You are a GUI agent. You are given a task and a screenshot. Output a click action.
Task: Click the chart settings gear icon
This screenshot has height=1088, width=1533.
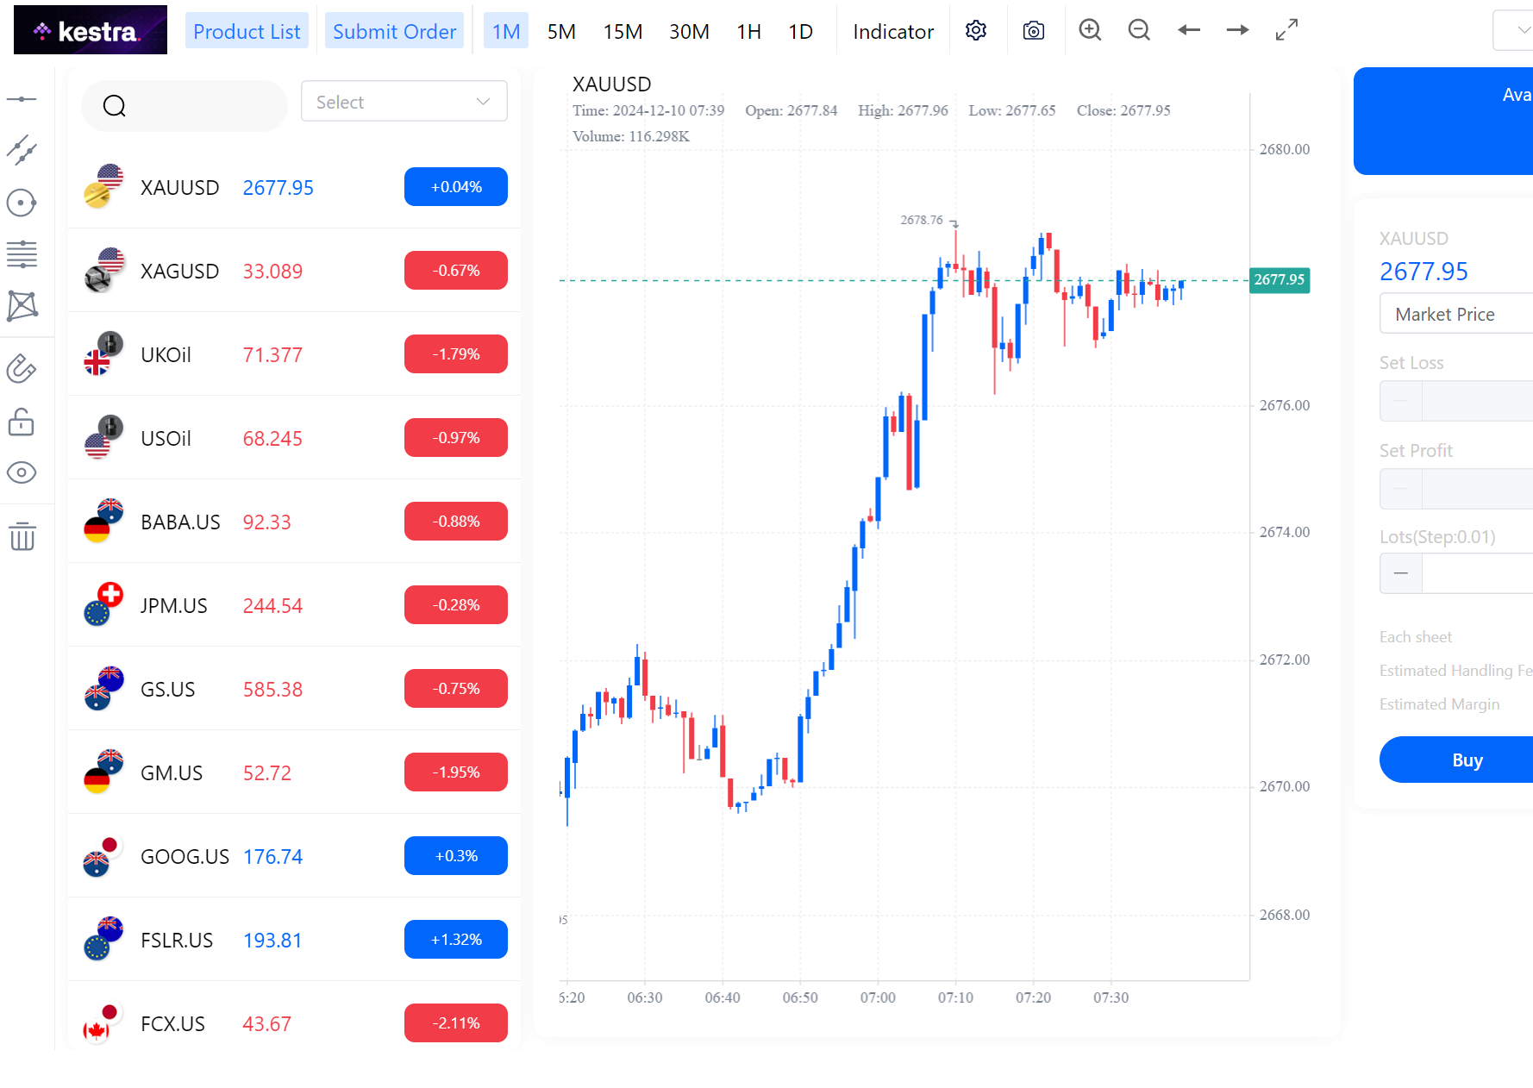976,31
